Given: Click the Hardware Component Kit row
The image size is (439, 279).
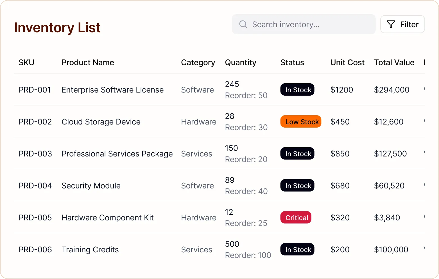Looking at the screenshot, I should coord(108,217).
